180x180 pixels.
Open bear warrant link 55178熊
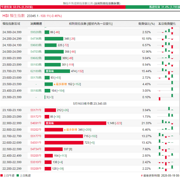[36, 78]
